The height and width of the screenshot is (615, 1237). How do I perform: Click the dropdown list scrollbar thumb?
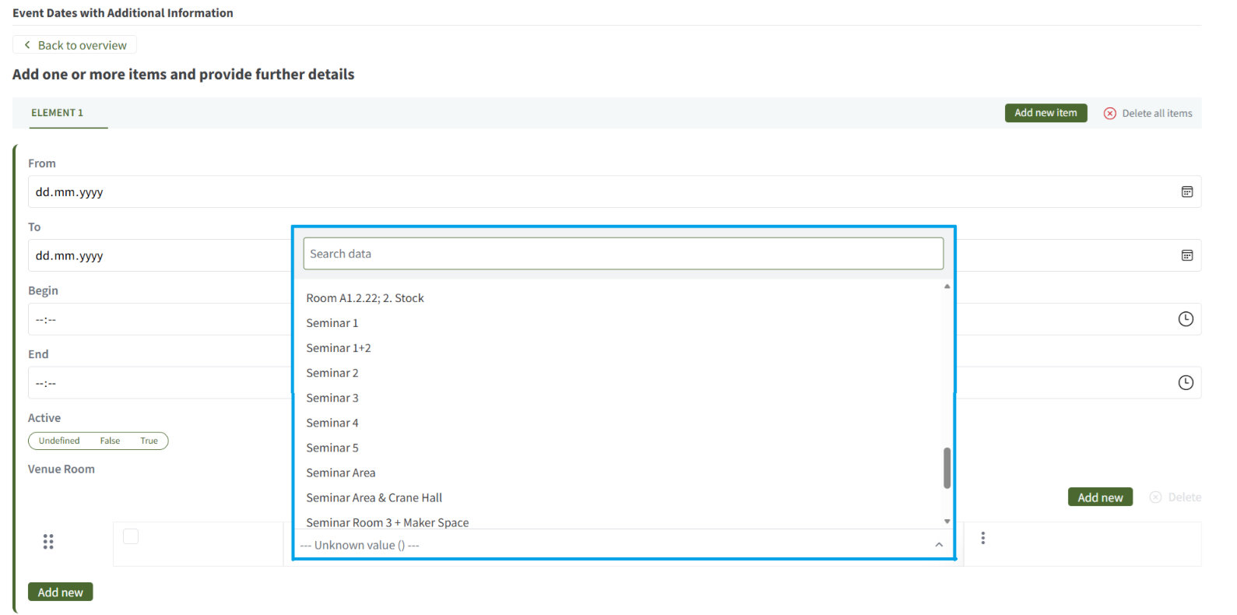pos(947,468)
